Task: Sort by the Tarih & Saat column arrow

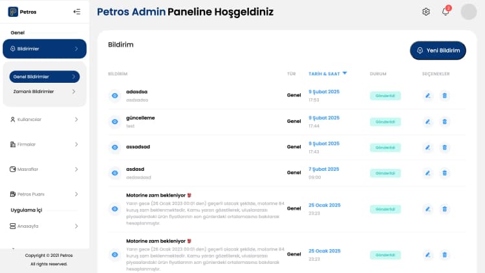Action: 345,73
